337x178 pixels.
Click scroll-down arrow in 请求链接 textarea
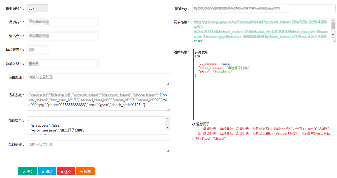tap(333, 35)
